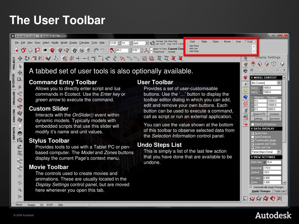Click the light bulb icon in left toolbar

click(20, 126)
